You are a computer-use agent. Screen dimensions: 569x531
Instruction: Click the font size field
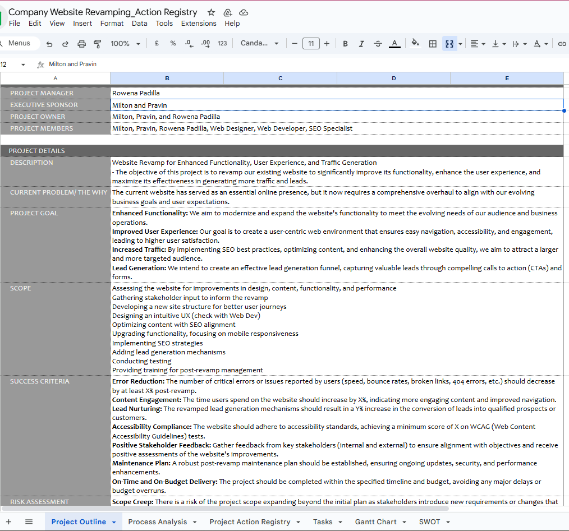click(311, 44)
